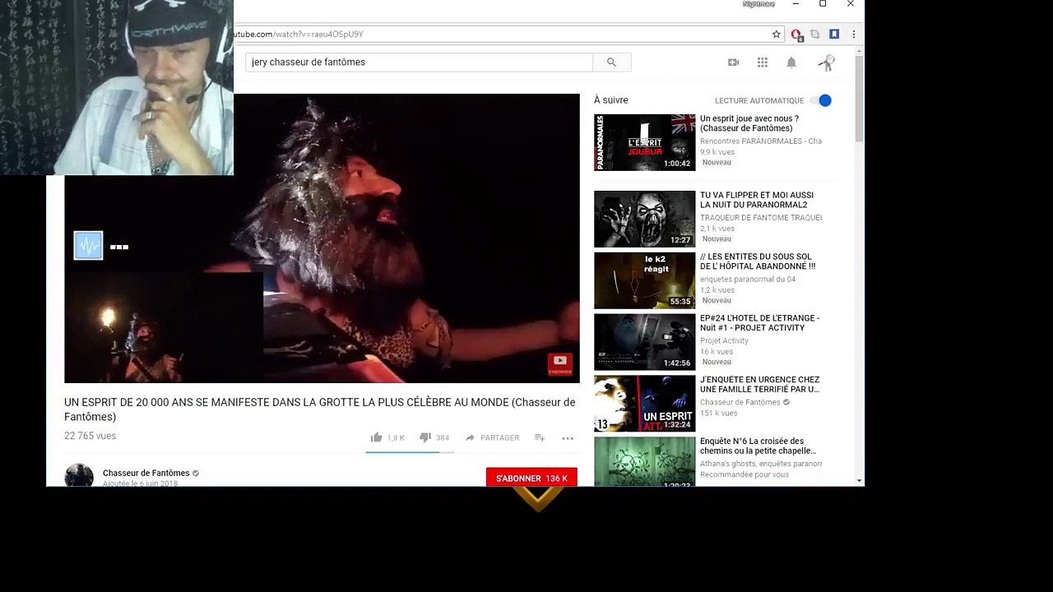Bookmark page with the star icon
The width and height of the screenshot is (1053, 592).
(776, 35)
